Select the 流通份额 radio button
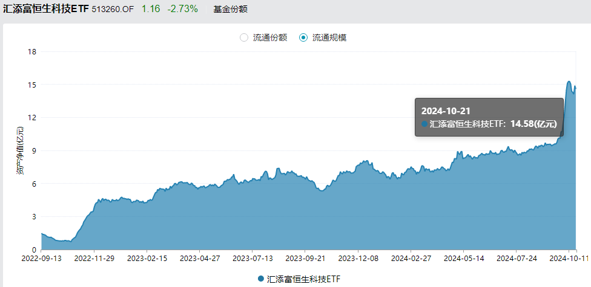The width and height of the screenshot is (591, 287). click(x=245, y=37)
